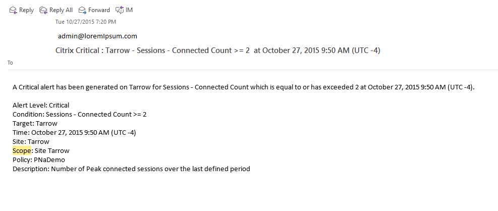498x211 pixels.
Task: Click the Forward arrow envelope icon
Action: click(82, 10)
